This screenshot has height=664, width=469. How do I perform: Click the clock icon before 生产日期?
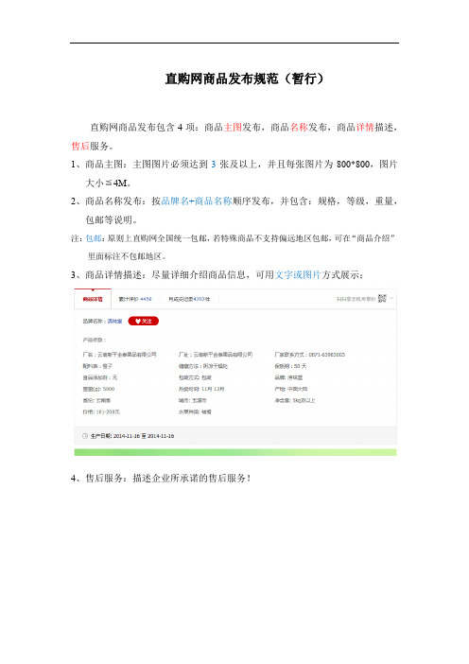(x=85, y=436)
